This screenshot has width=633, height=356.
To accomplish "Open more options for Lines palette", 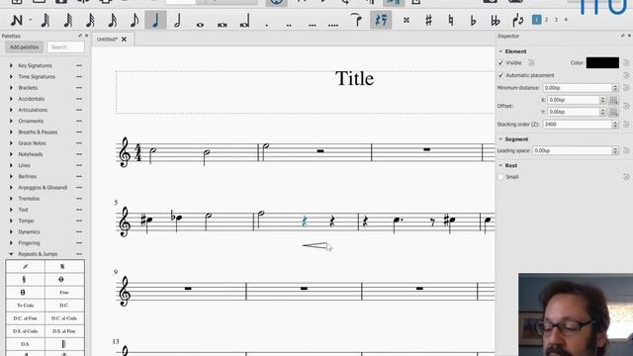I will 79,165.
